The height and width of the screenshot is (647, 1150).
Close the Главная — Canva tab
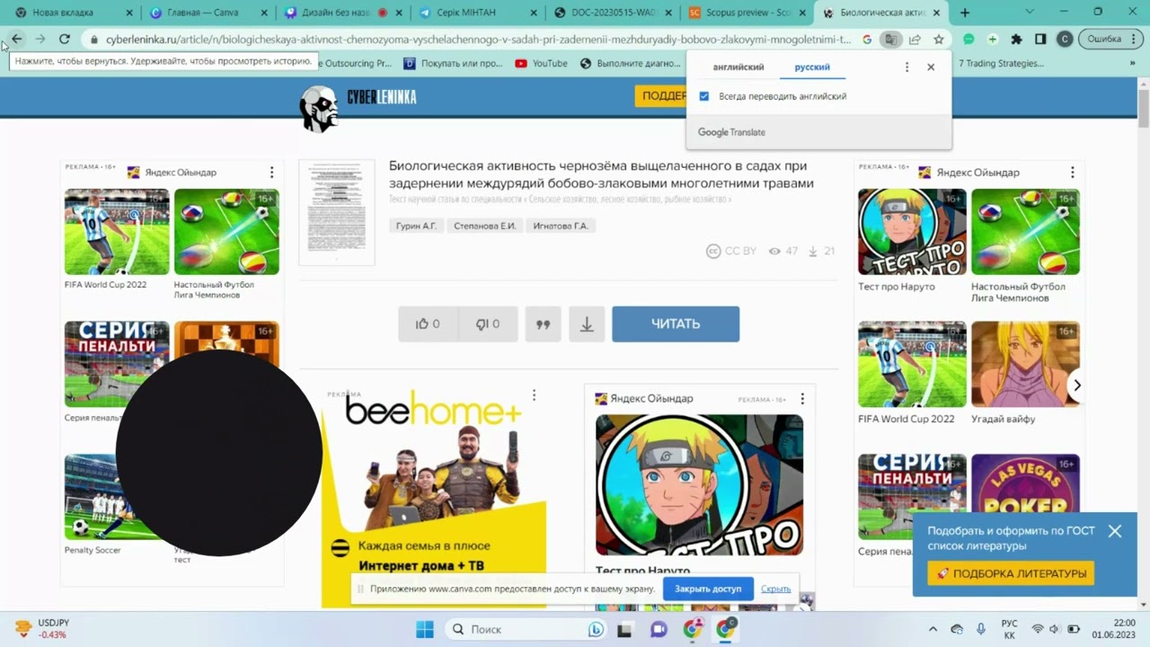(x=263, y=13)
